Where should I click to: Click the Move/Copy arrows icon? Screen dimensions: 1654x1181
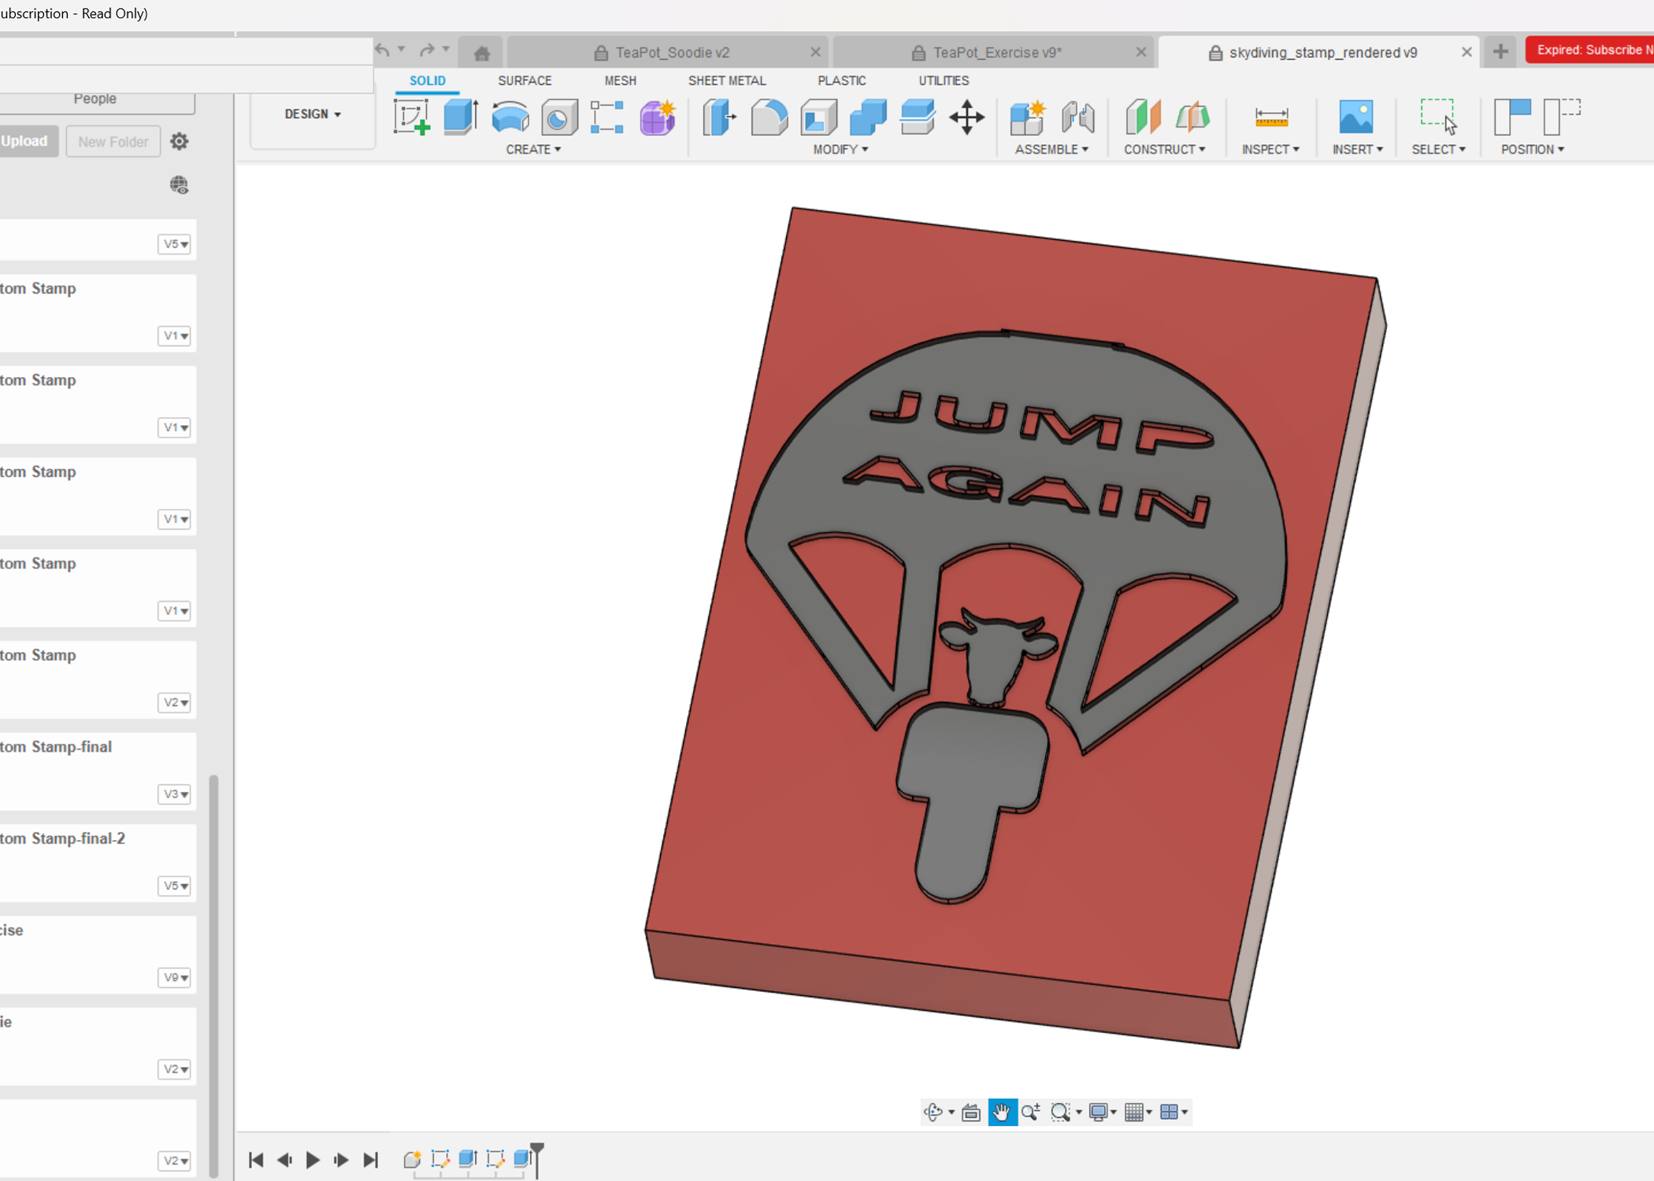pos(966,117)
